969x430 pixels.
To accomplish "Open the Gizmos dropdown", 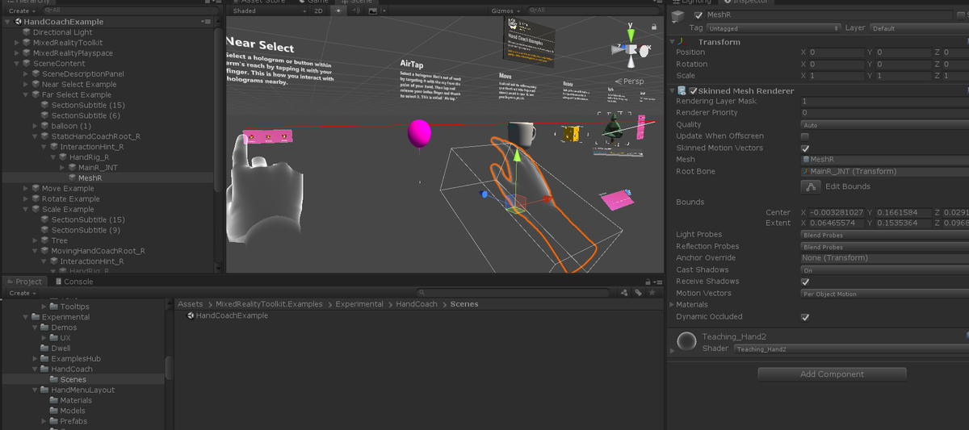I will click(x=505, y=11).
